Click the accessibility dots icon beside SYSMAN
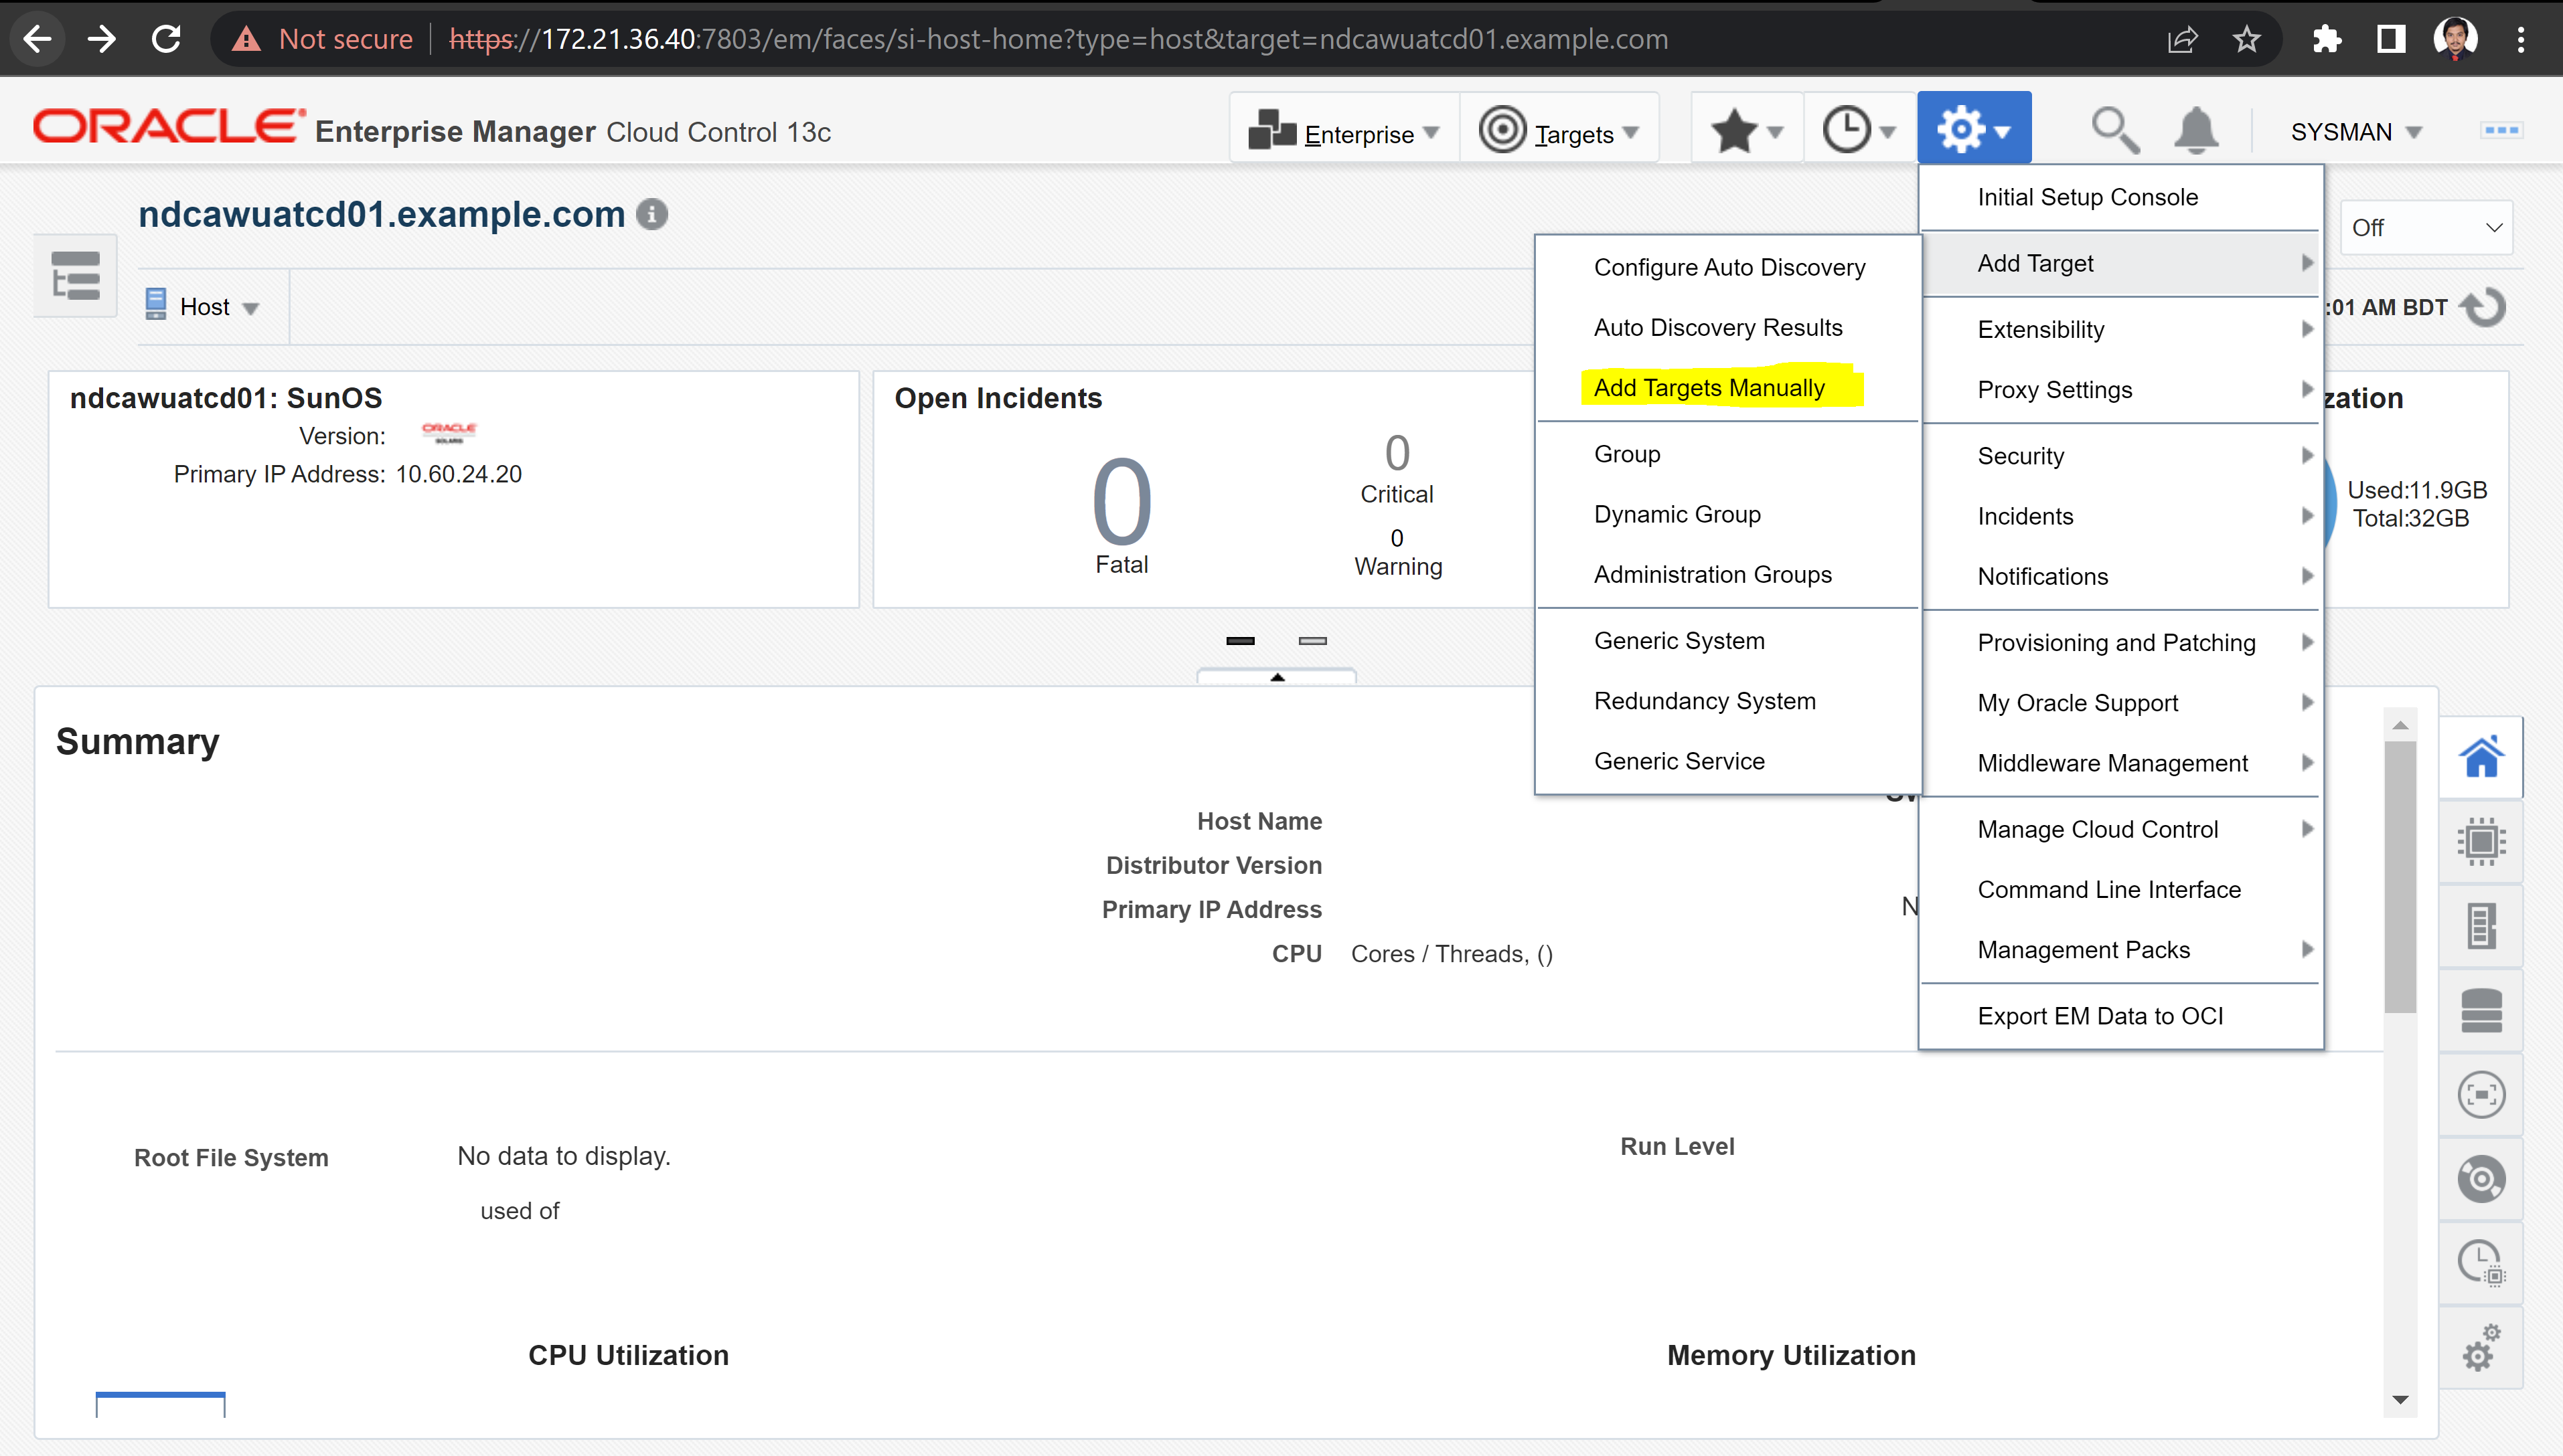2563x1456 pixels. (x=2501, y=130)
